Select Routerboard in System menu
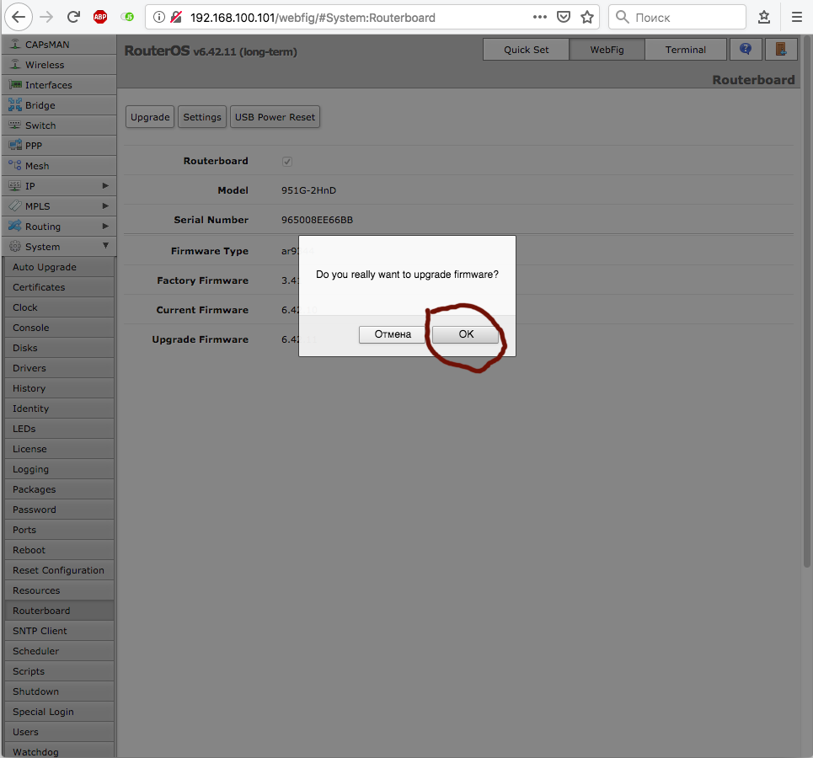 click(x=59, y=611)
